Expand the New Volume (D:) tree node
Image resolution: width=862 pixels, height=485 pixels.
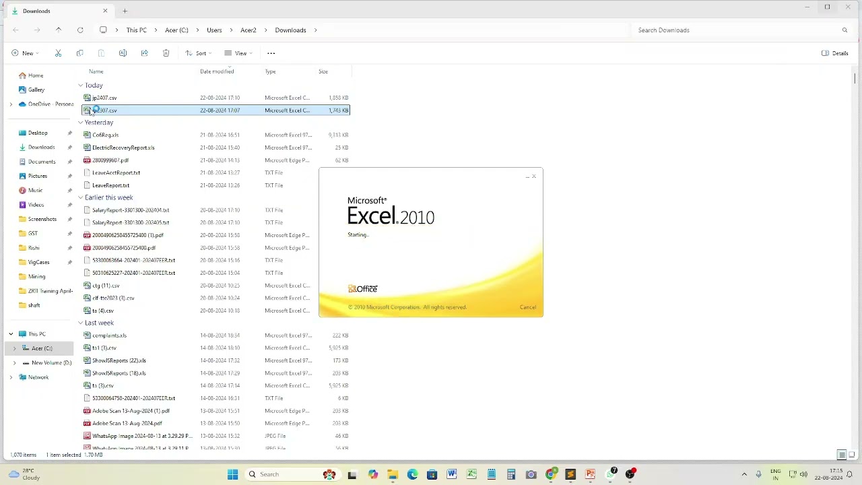pyautogui.click(x=15, y=363)
